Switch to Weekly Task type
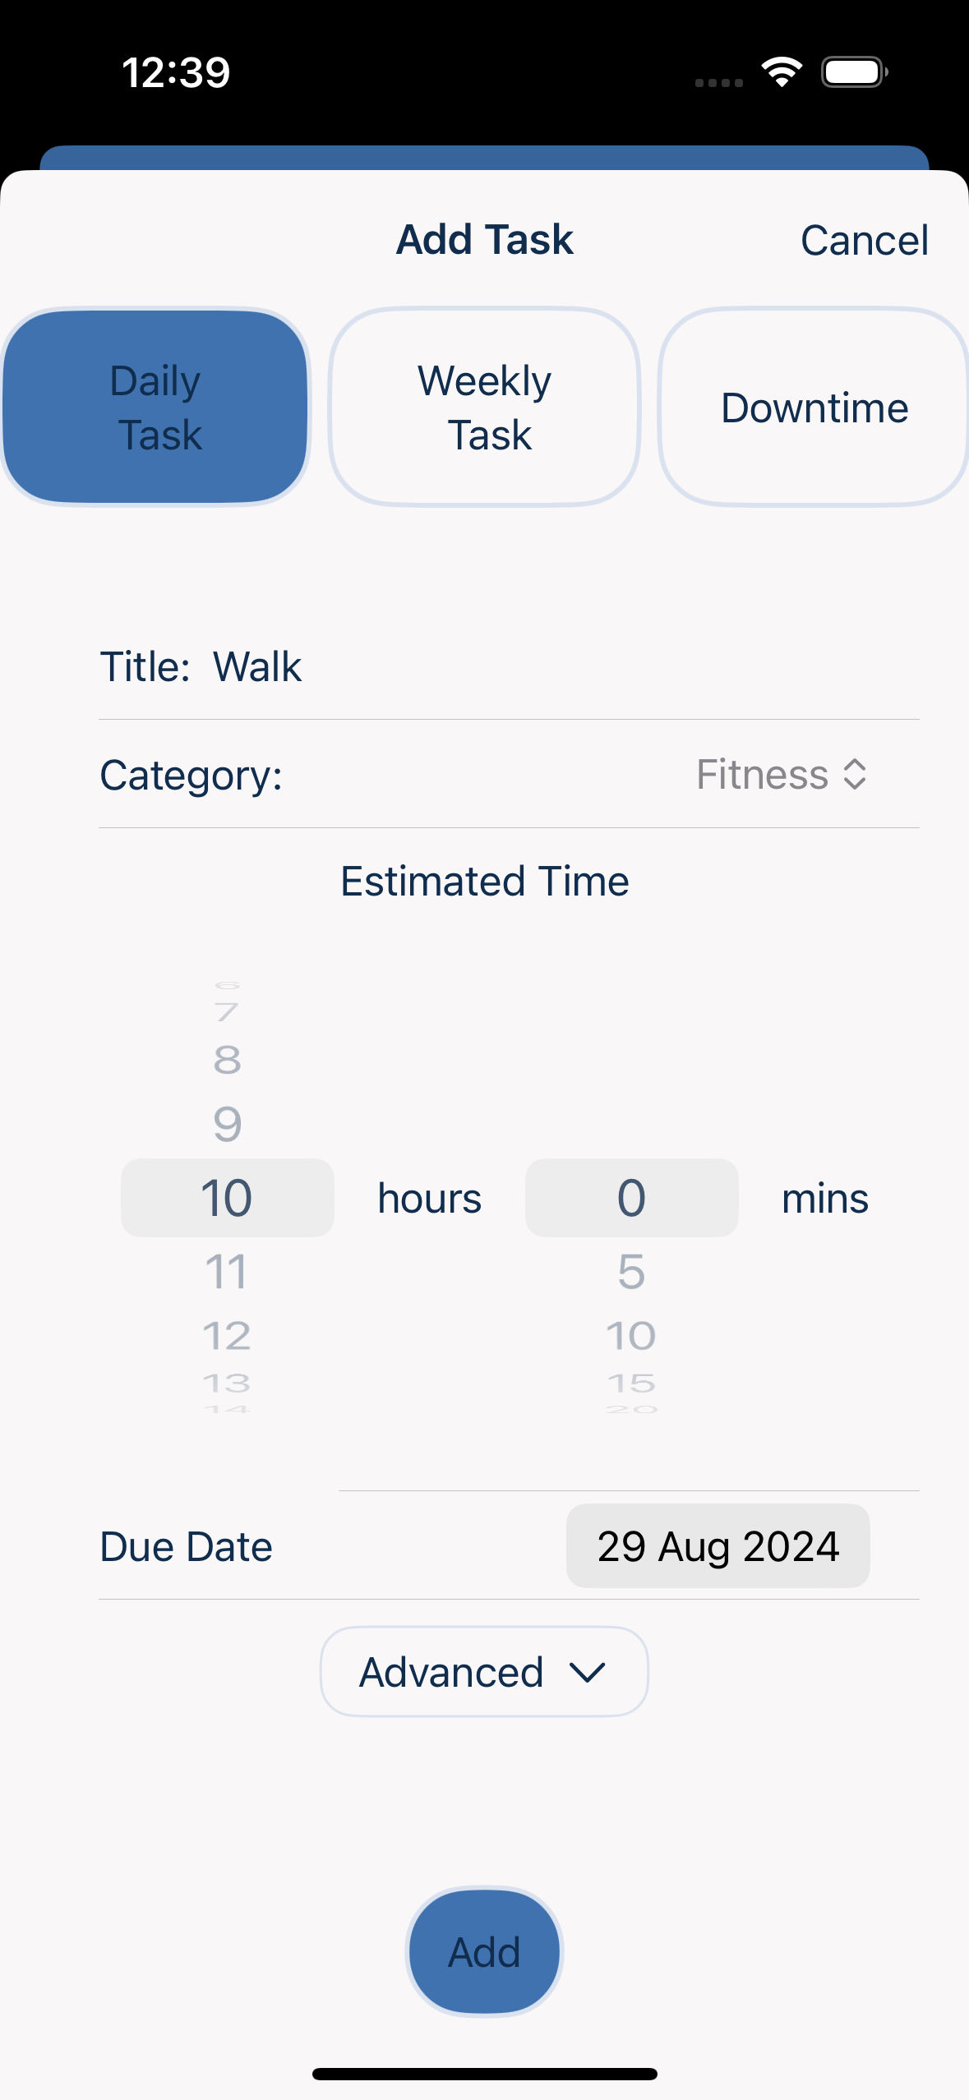Screen dimensions: 969x2100 click(x=484, y=407)
